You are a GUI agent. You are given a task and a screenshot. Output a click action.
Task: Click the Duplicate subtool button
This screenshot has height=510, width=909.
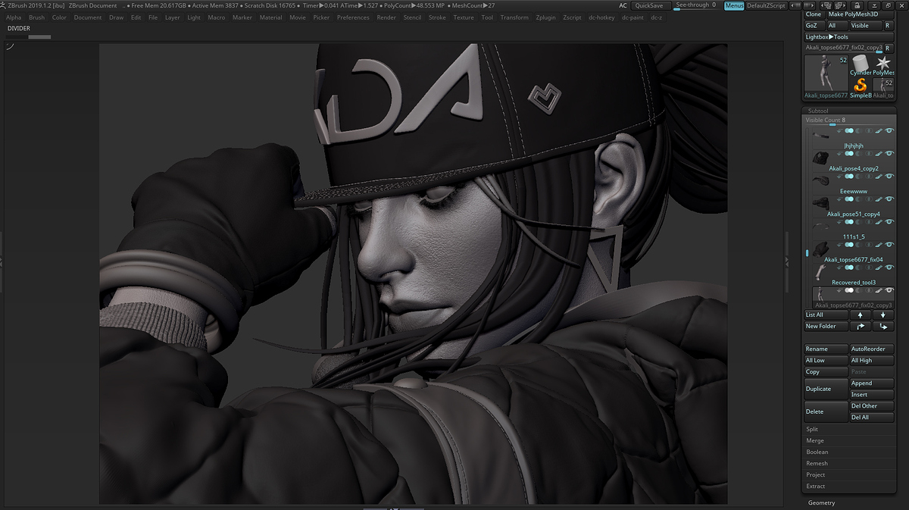pos(826,389)
